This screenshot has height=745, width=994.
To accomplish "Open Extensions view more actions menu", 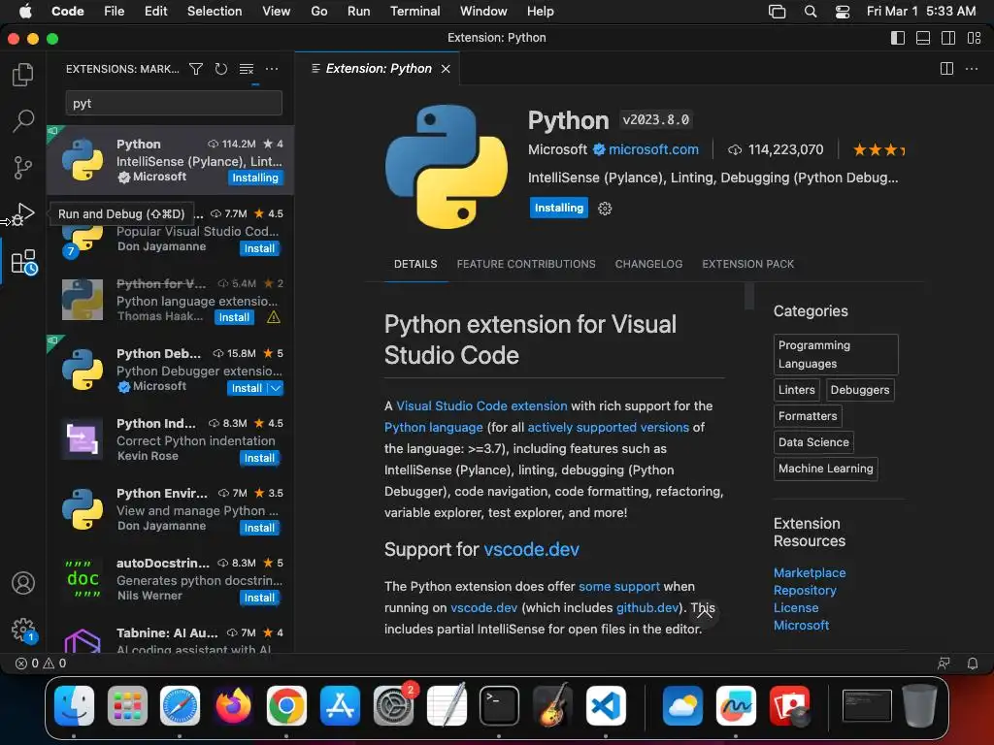I will coord(272,69).
